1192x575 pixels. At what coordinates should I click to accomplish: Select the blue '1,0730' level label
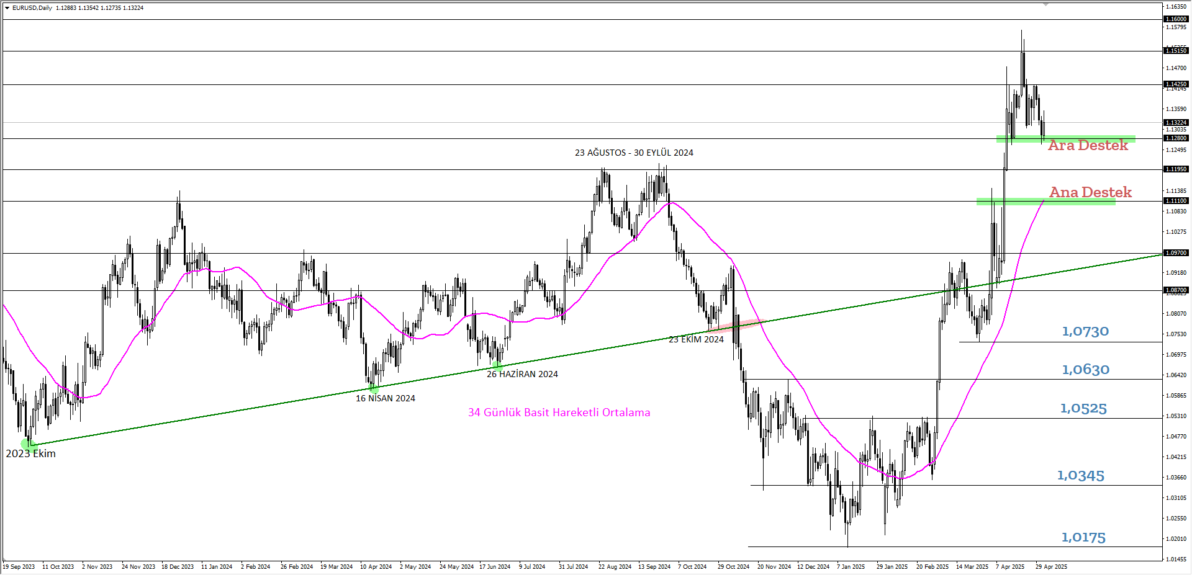coord(1085,331)
